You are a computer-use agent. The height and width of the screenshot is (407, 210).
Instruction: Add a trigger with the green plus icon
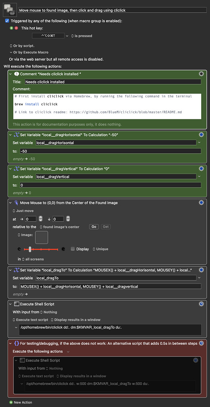point(11,28)
